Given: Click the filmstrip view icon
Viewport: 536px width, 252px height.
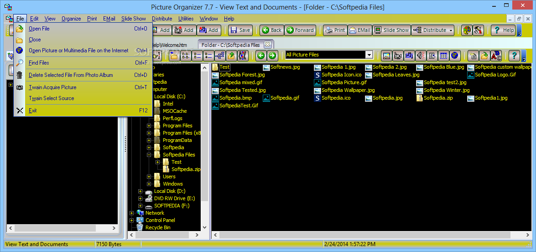Looking at the screenshot, I should 242,55.
